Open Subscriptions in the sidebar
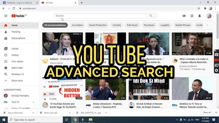 (19, 38)
